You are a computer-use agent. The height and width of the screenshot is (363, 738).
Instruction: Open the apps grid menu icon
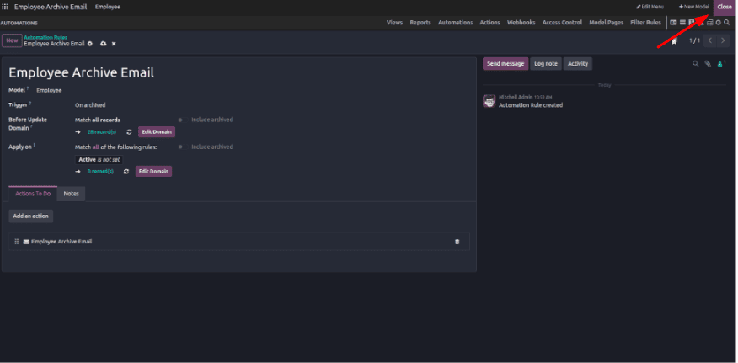pos(5,7)
